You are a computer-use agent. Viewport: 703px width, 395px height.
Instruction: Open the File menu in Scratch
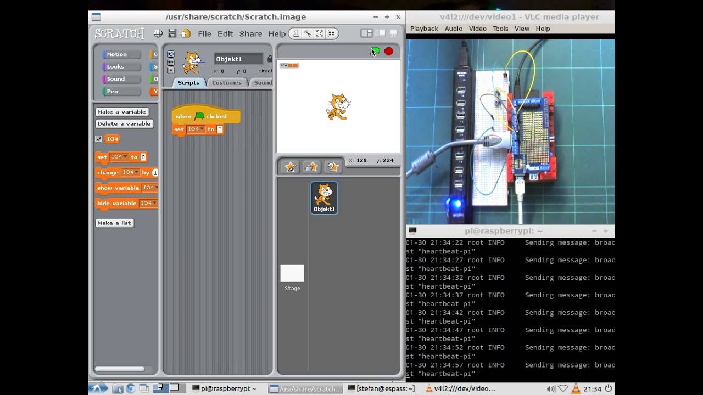204,33
